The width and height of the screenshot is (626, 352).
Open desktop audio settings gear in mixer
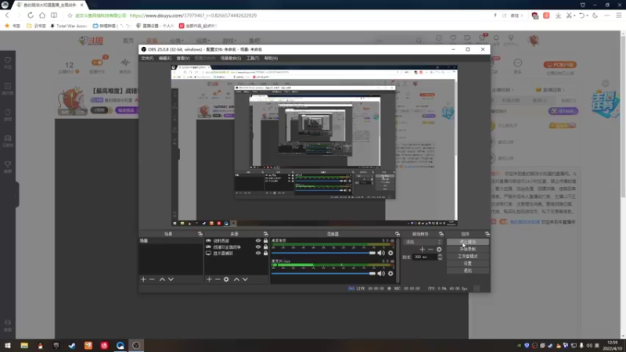[390, 253]
